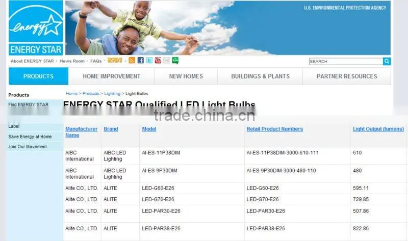Open the Kids icon link

[x=115, y=60]
